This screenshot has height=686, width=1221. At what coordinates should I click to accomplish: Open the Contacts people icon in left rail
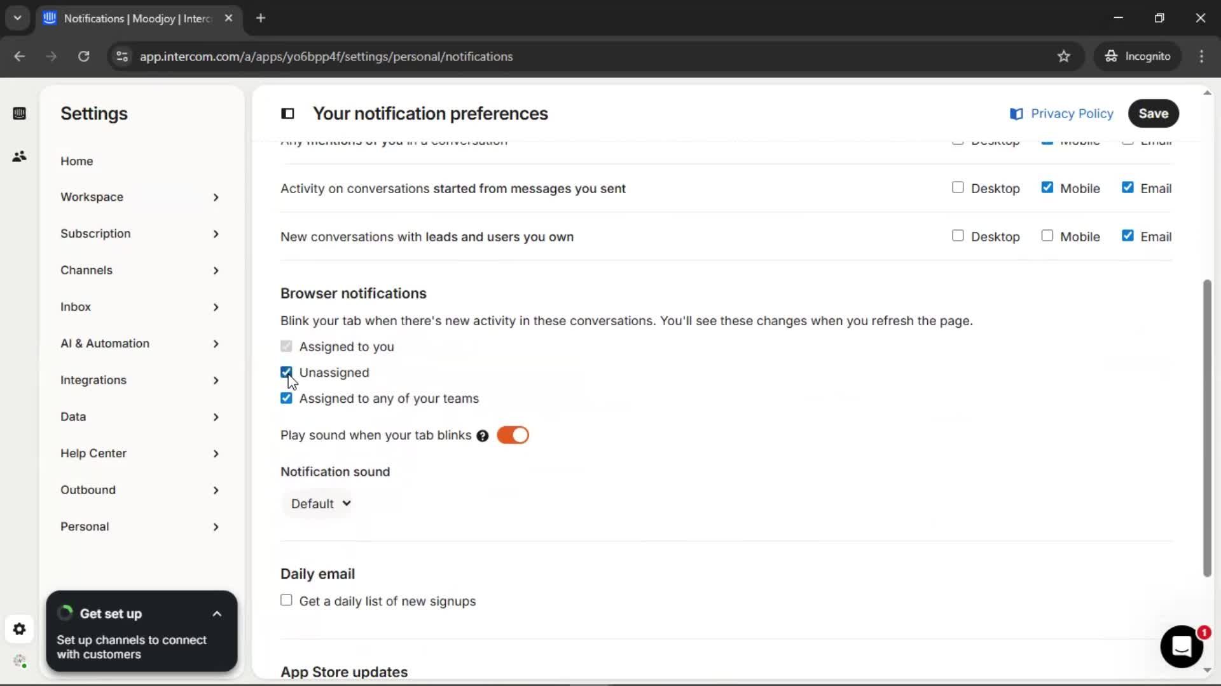(19, 156)
